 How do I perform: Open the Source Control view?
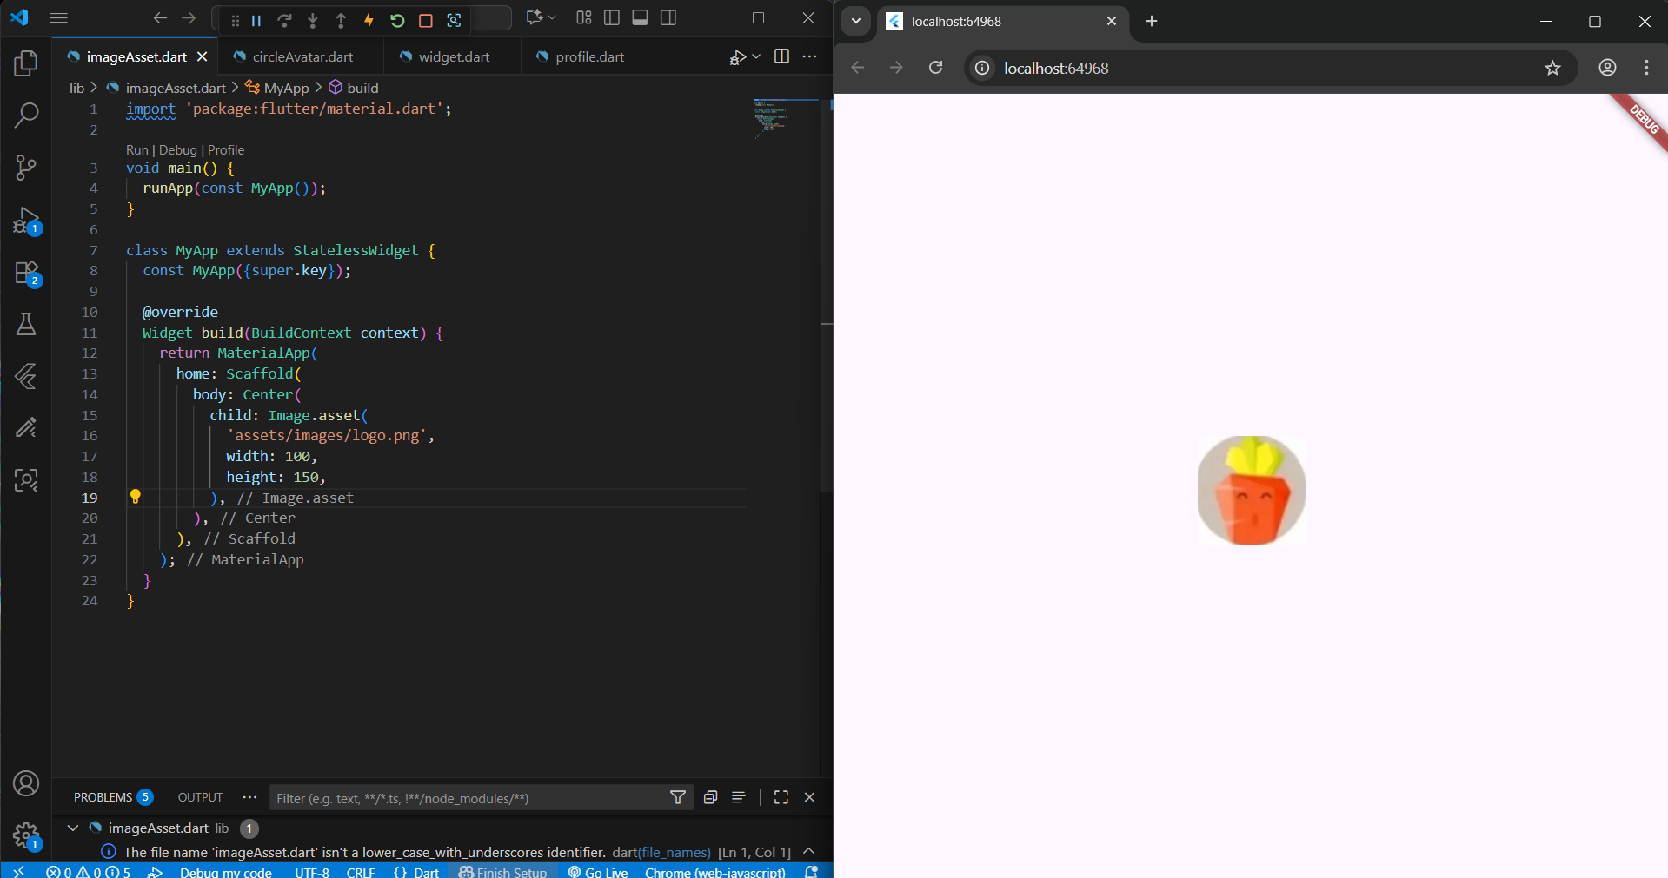coord(26,167)
